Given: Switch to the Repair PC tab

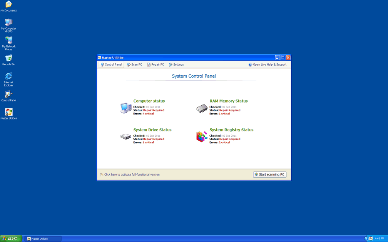Looking at the screenshot, I should (x=156, y=65).
